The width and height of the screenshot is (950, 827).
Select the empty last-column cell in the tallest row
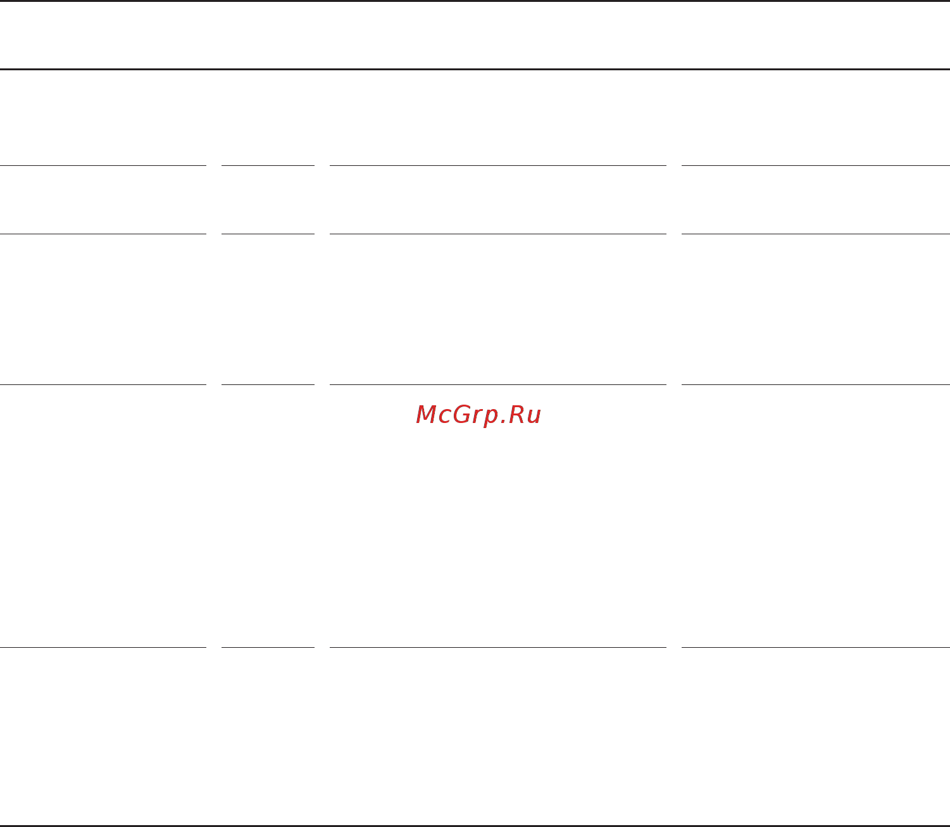point(816,516)
